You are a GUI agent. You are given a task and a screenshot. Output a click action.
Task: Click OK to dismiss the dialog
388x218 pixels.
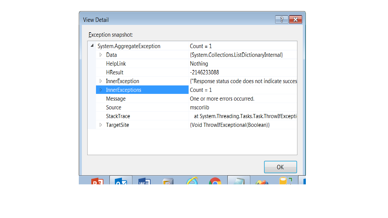point(280,167)
